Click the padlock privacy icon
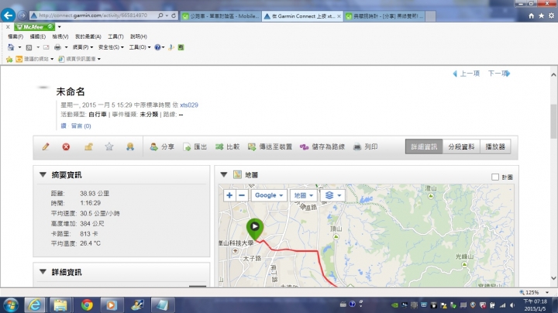Screen dimensions: 558x313 tap(88, 146)
